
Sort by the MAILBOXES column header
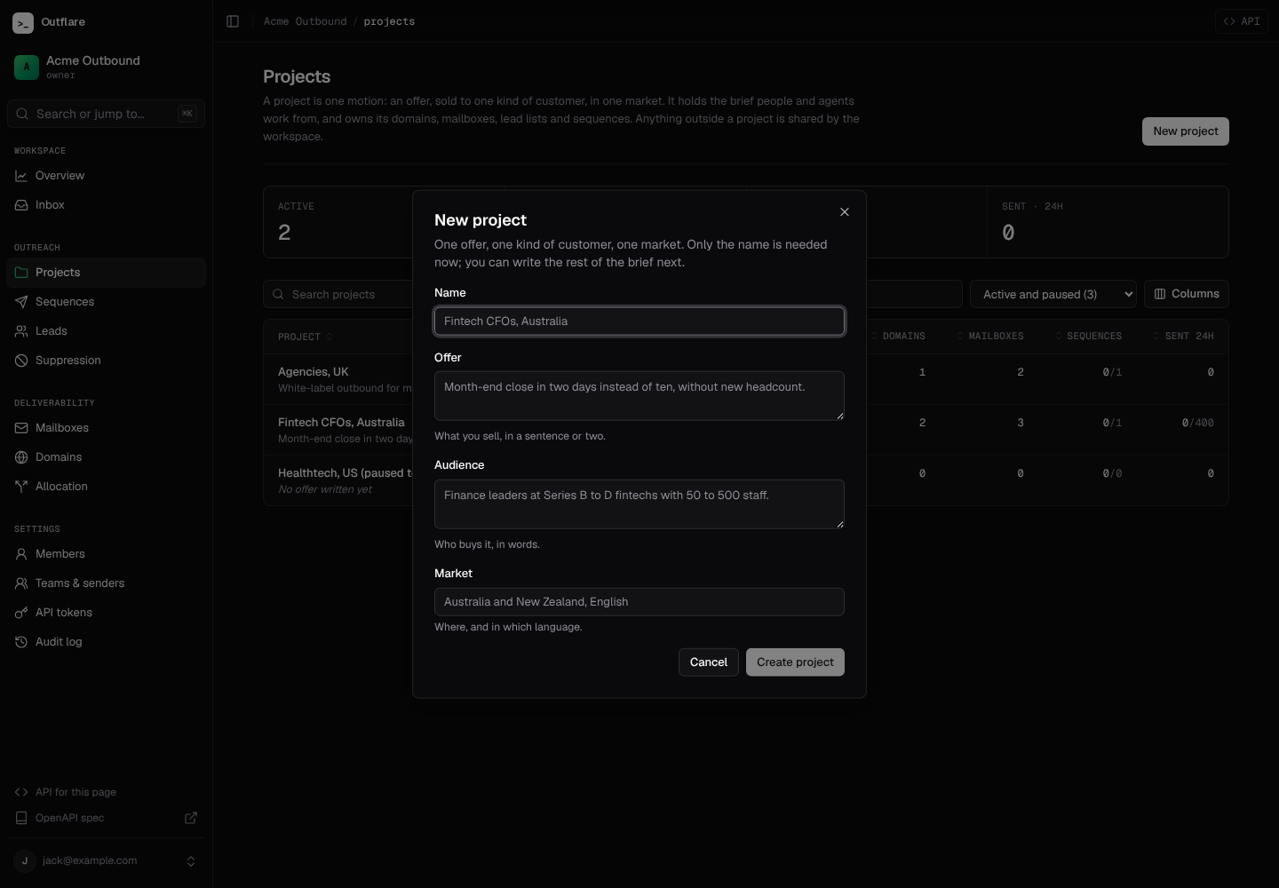coord(989,337)
